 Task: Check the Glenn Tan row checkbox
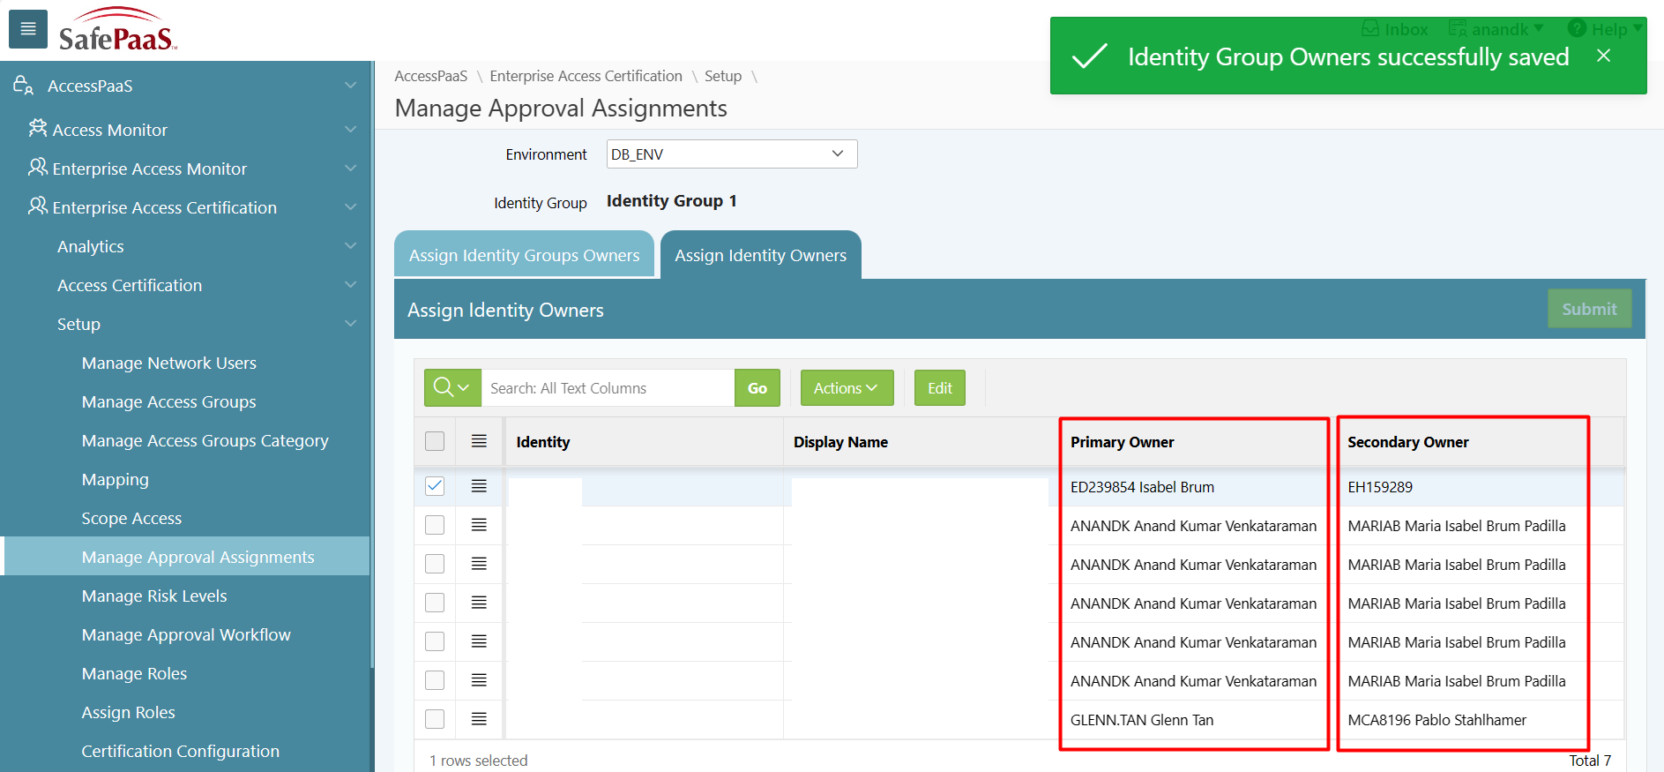pyautogui.click(x=435, y=719)
